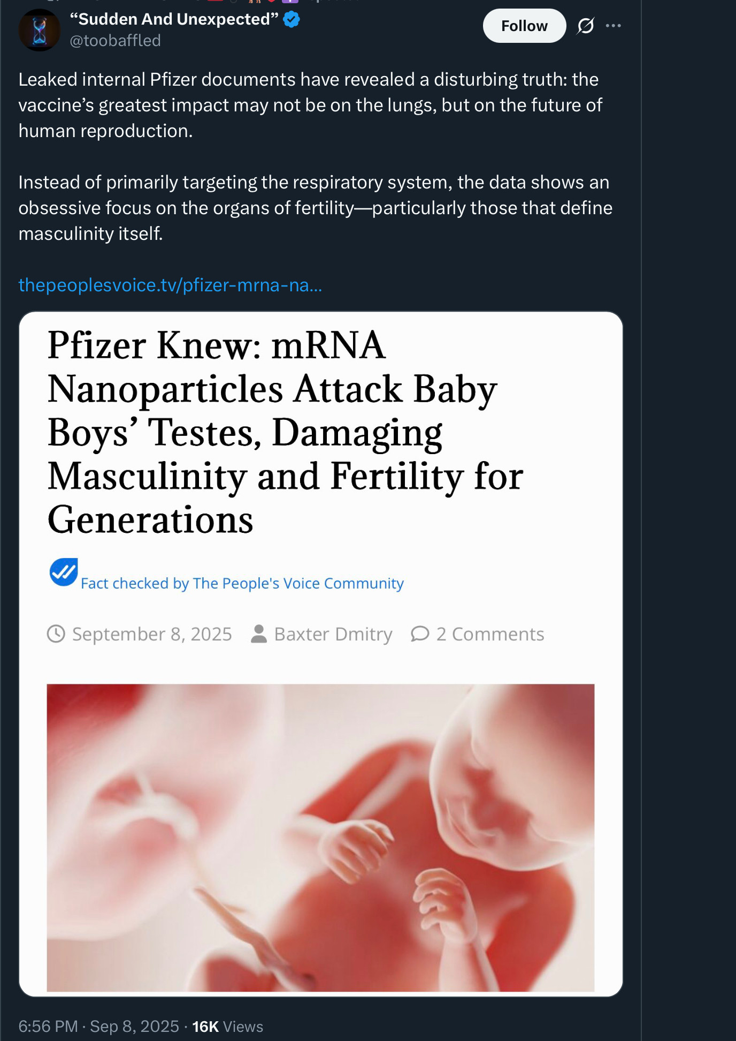Click the clock icon by article date
The width and height of the screenshot is (736, 1041).
point(56,634)
